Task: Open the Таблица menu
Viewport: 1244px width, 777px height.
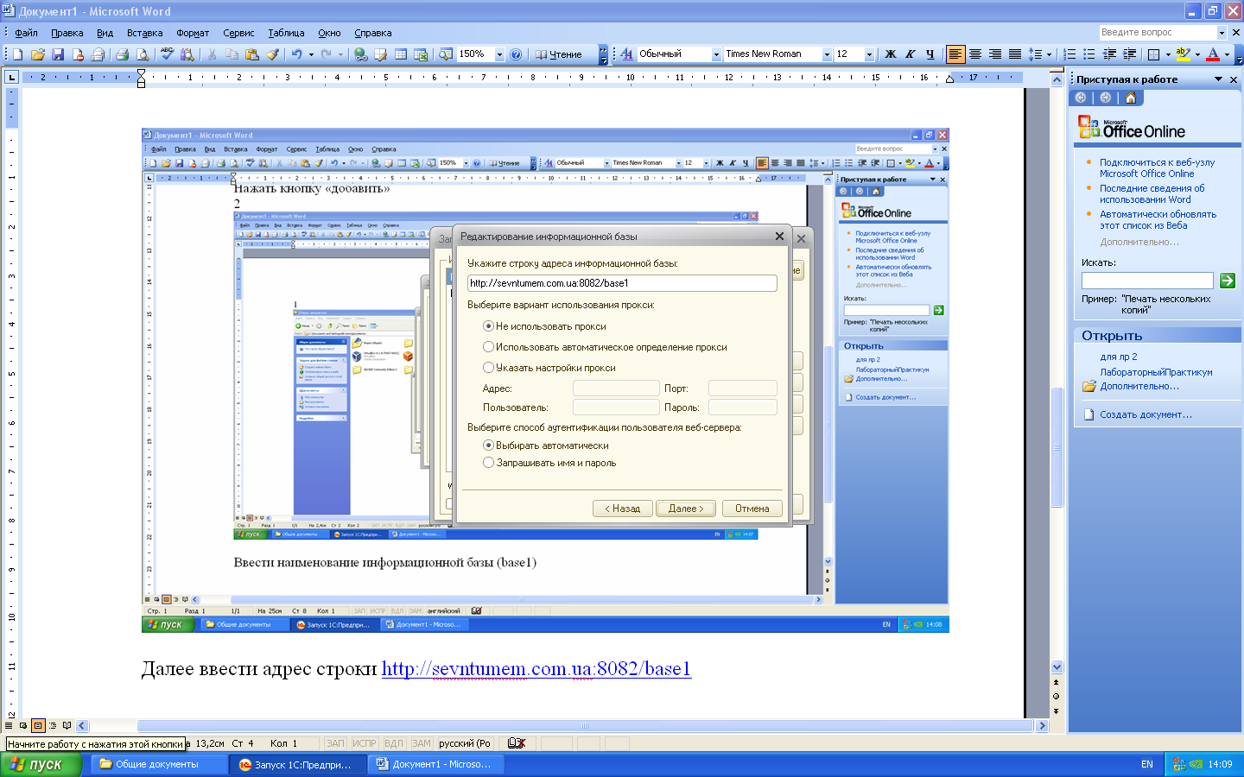Action: [x=286, y=33]
